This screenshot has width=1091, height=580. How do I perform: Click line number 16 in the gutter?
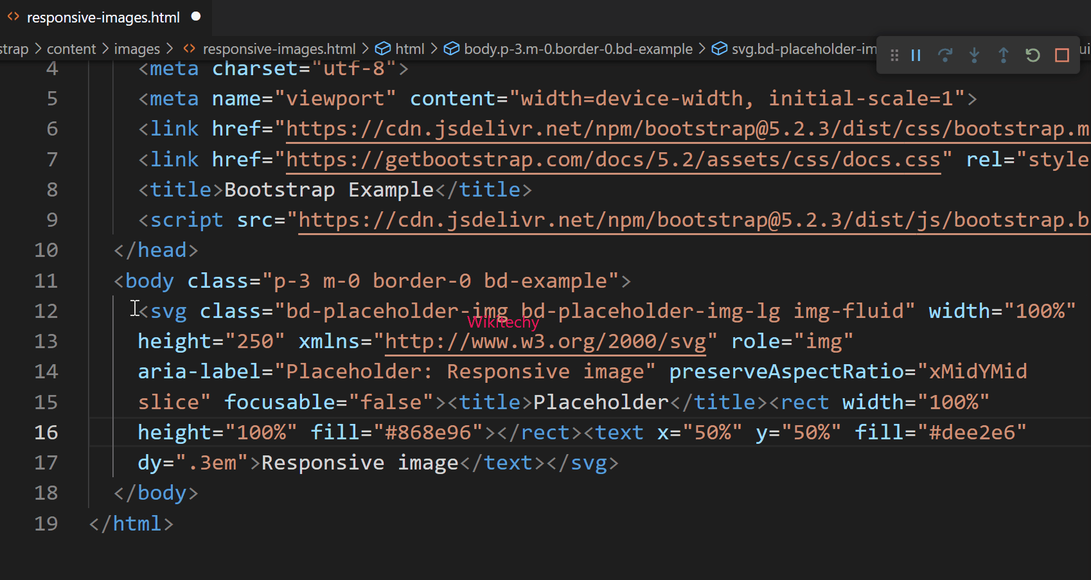click(46, 432)
